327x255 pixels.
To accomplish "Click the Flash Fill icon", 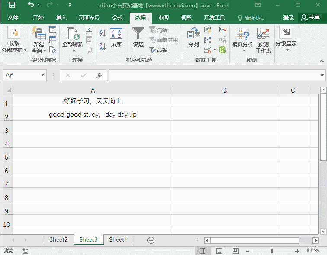I will click(208, 30).
